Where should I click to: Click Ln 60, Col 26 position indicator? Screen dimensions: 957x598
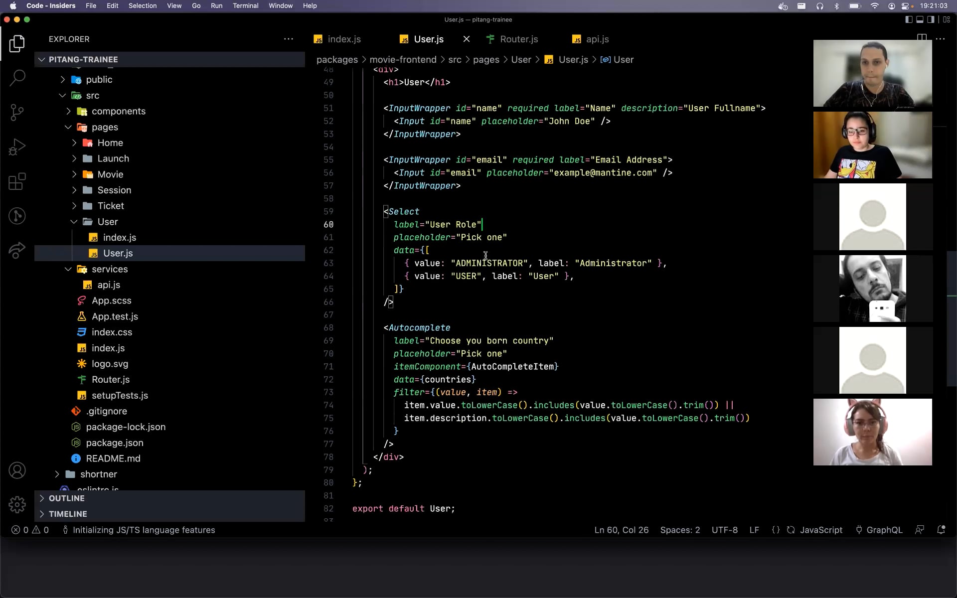621,530
